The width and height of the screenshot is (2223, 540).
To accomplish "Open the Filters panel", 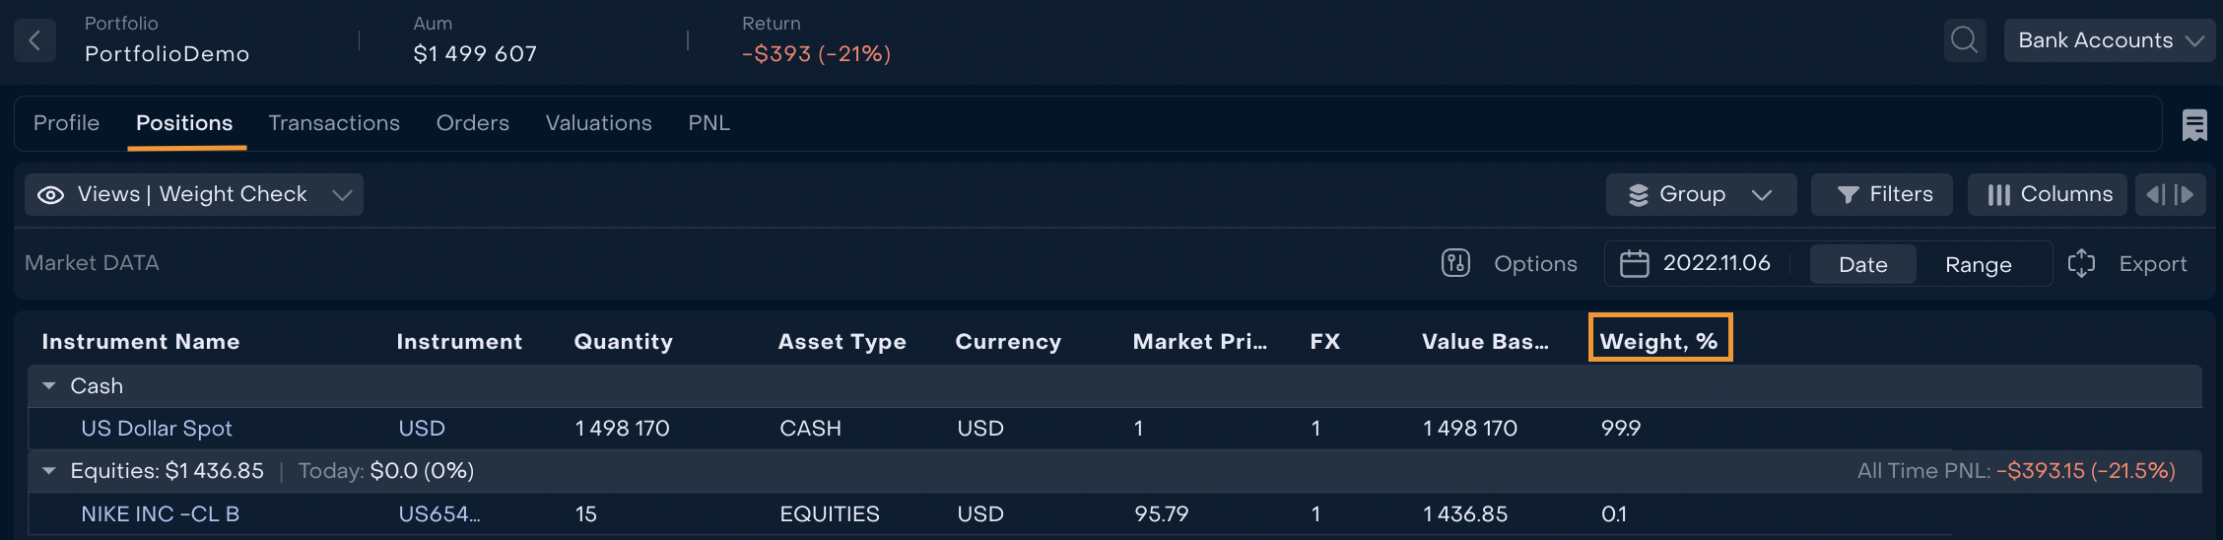I will 1882,195.
